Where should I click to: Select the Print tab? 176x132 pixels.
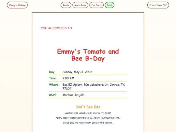(x=110, y=5)
